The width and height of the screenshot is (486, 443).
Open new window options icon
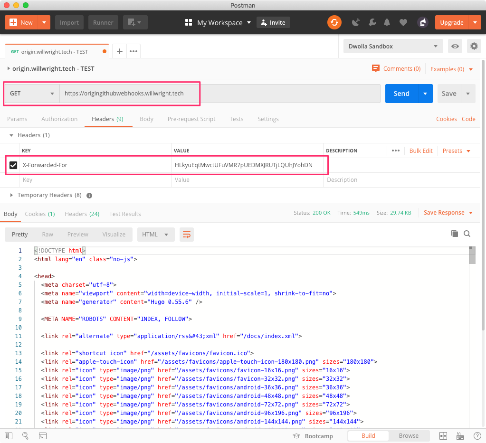135,23
